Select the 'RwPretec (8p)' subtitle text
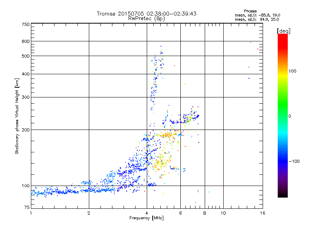The height and width of the screenshot is (232, 309). pos(146,19)
